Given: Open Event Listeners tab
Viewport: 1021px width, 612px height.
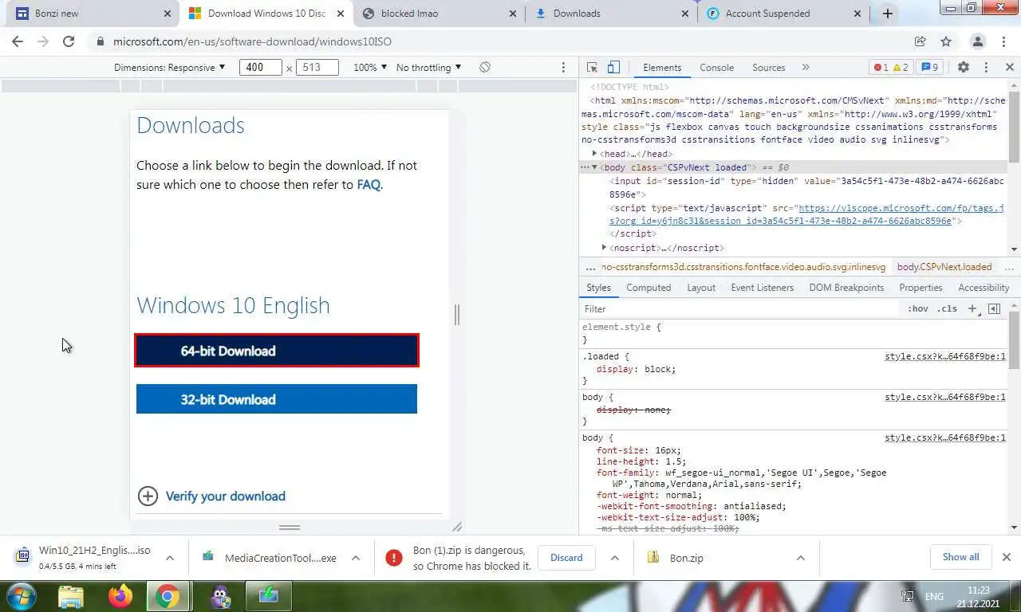Looking at the screenshot, I should click(x=763, y=288).
